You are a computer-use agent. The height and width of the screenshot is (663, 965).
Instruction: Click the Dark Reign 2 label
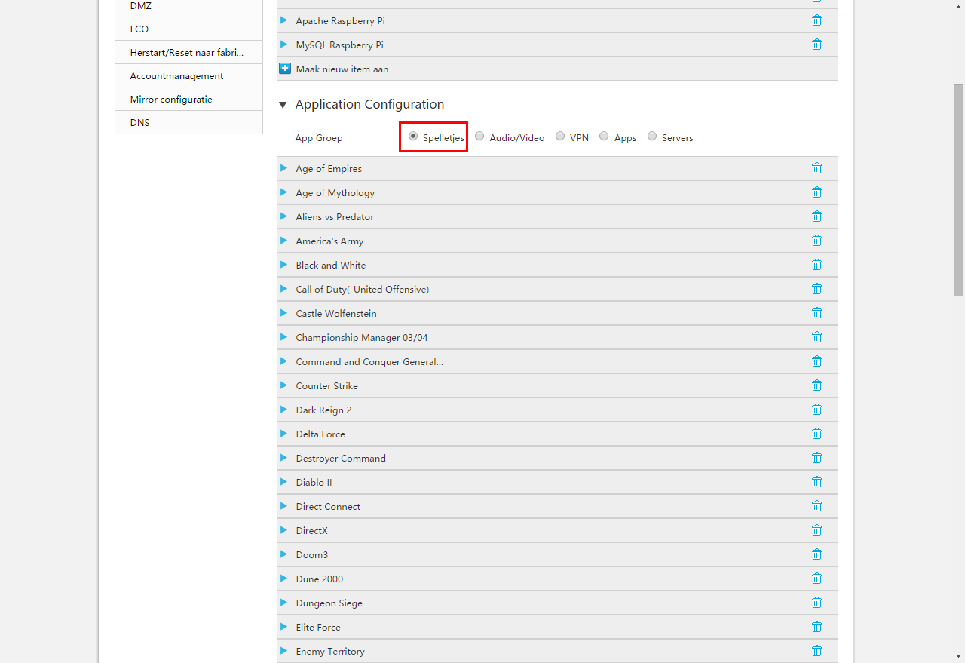coord(323,410)
